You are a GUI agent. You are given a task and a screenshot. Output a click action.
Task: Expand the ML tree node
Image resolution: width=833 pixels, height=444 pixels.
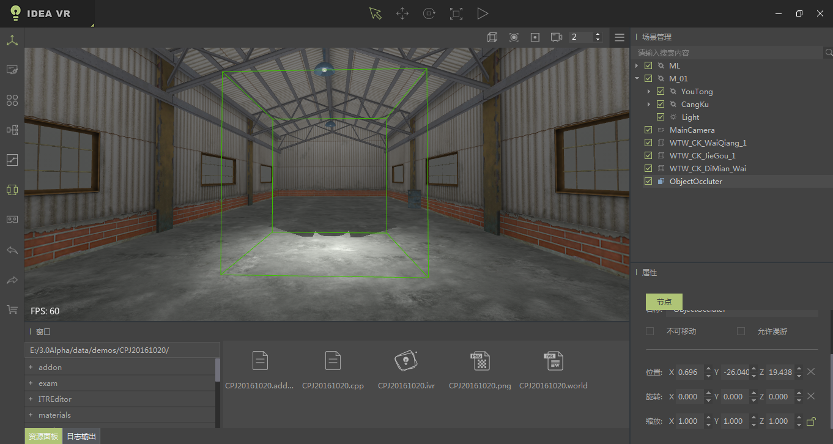637,66
